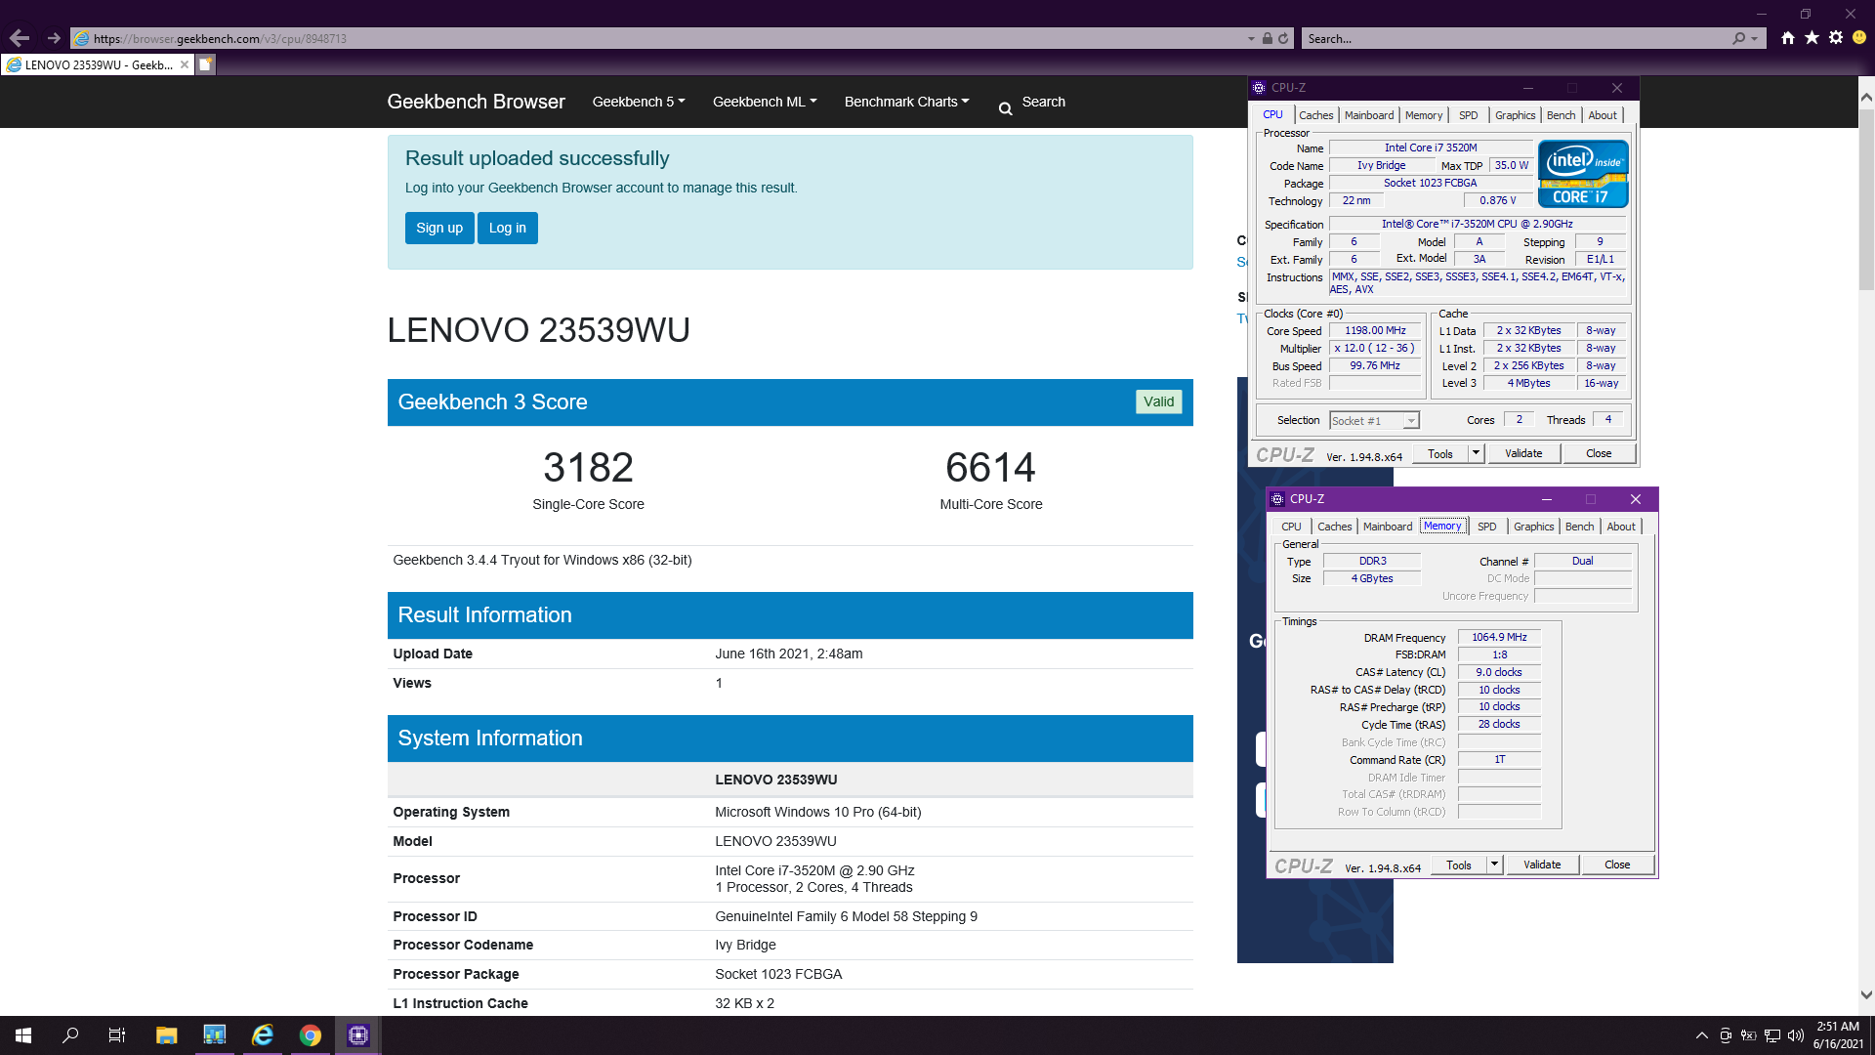
Task: Click the Geekbench search magnifier icon
Action: click(x=1005, y=108)
